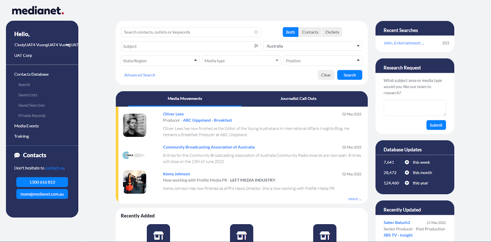Viewport: 491px width, 242px height.
Task: Open the third outlet icon under Recently Added
Action: click(325, 233)
